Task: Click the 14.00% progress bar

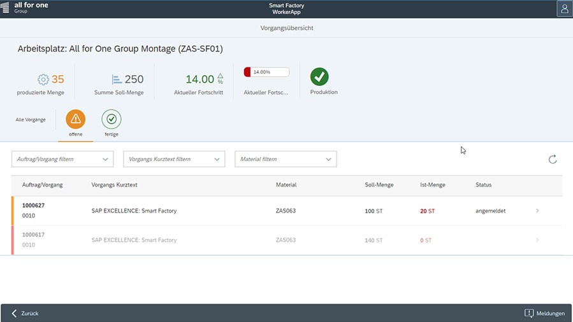Action: 266,72
